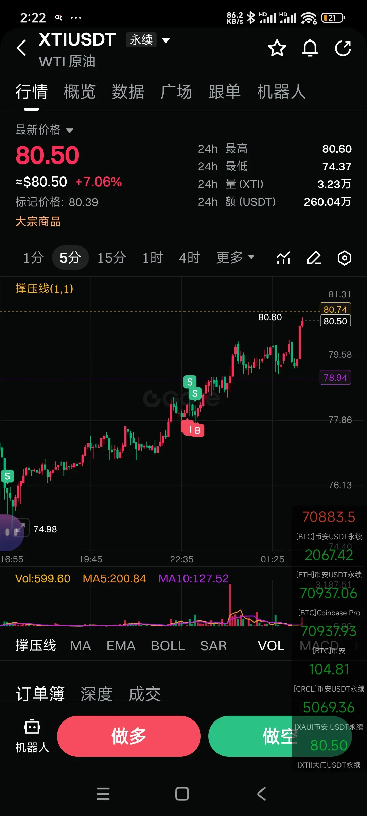The width and height of the screenshot is (367, 816).
Task: Open the 成交 tab
Action: [x=145, y=694]
